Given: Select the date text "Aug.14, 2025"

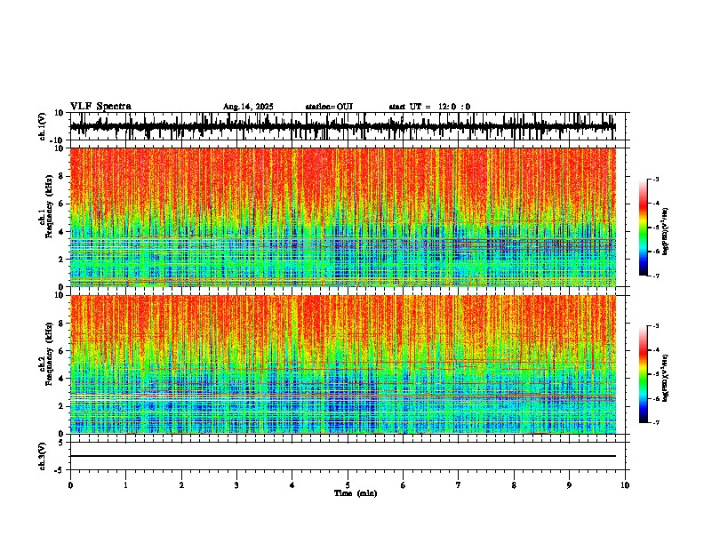Looking at the screenshot, I should click(248, 107).
